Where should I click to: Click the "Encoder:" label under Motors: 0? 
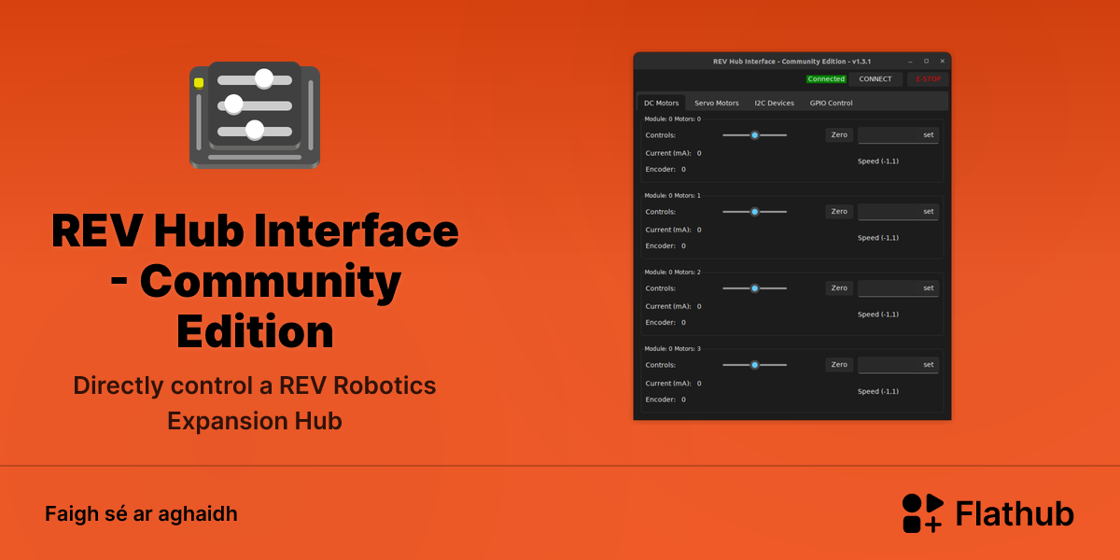pyautogui.click(x=661, y=170)
